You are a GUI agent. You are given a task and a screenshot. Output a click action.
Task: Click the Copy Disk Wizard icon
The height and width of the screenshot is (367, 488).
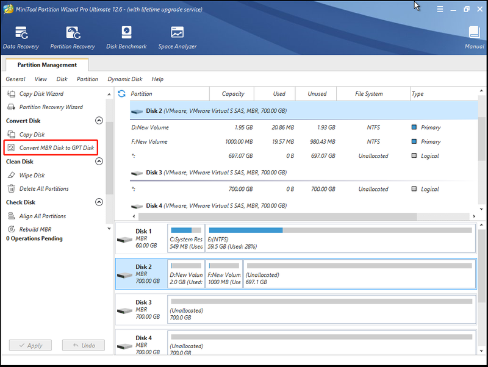click(x=11, y=94)
